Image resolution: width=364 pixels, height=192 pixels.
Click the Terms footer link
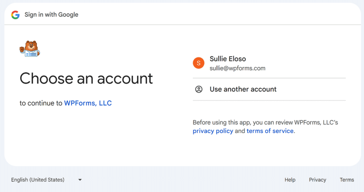pyautogui.click(x=347, y=180)
